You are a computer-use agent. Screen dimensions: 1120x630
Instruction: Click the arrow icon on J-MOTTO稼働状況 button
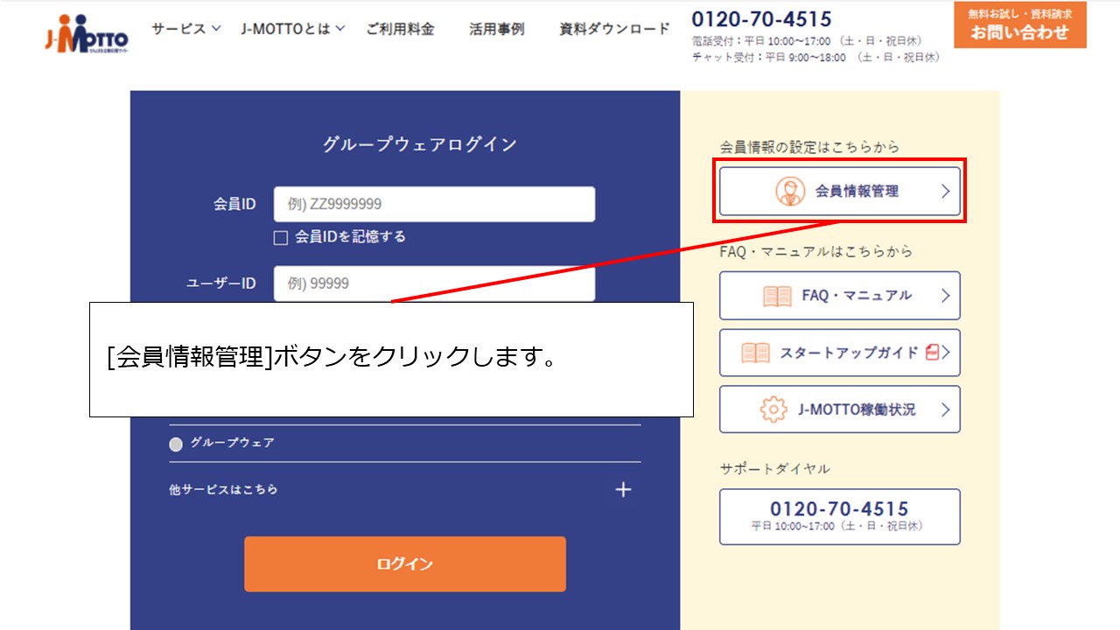[946, 409]
